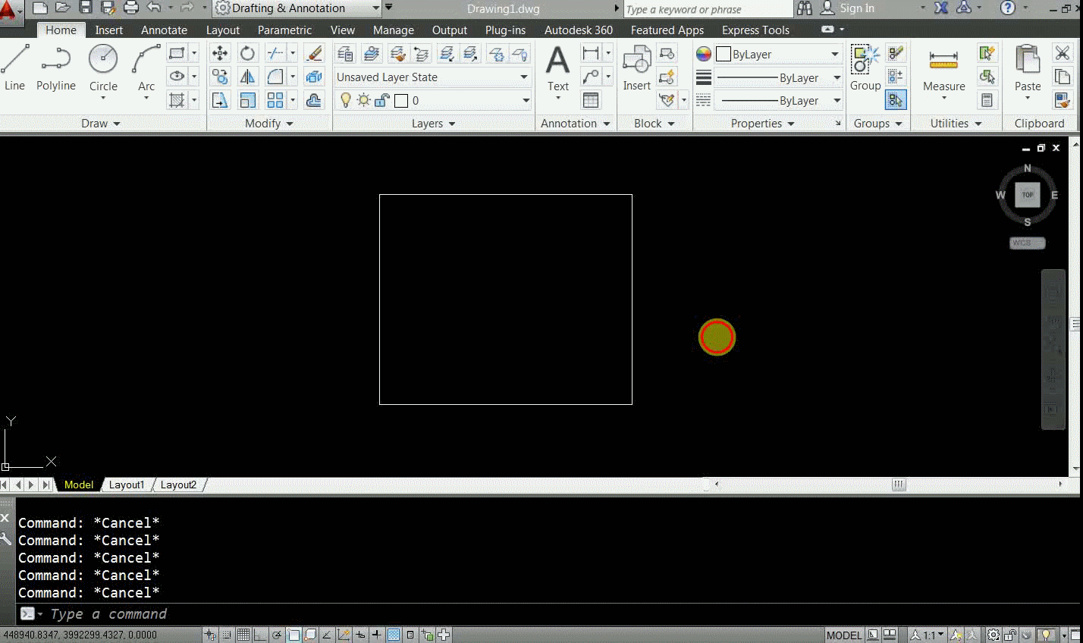Click the Insert block icon

point(636,68)
